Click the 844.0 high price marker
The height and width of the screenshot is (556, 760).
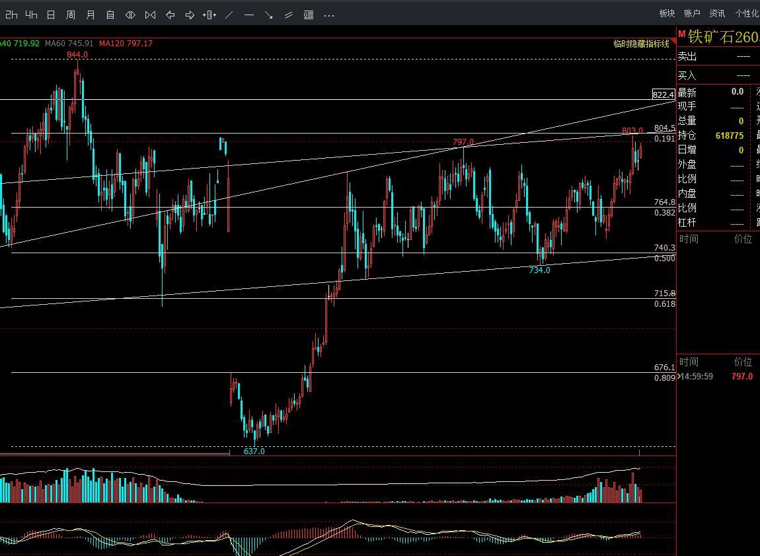pos(77,55)
